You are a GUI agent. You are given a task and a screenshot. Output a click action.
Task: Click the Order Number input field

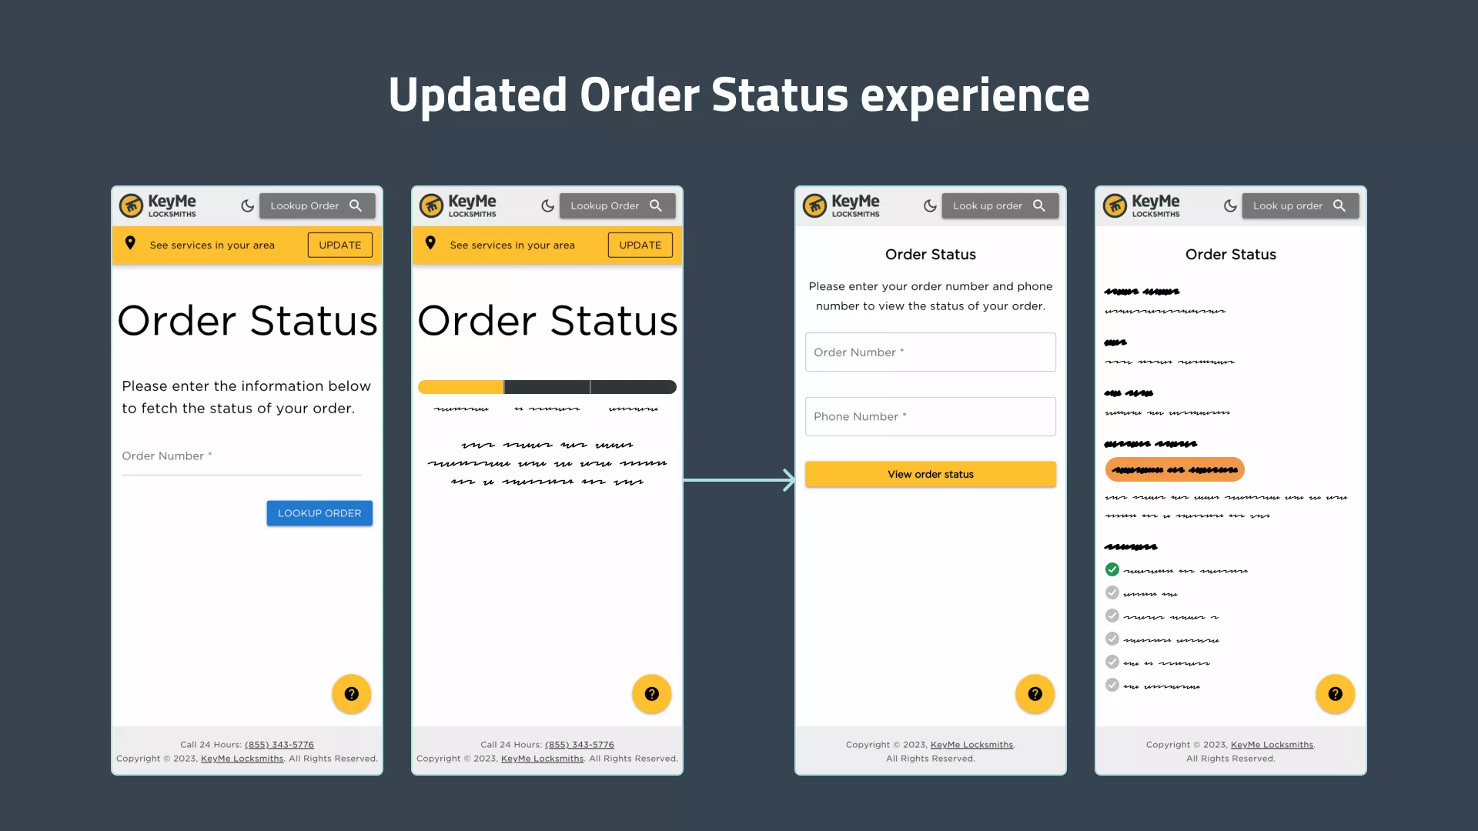(x=930, y=352)
